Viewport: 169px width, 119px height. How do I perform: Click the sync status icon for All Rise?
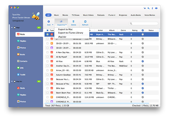point(143,61)
